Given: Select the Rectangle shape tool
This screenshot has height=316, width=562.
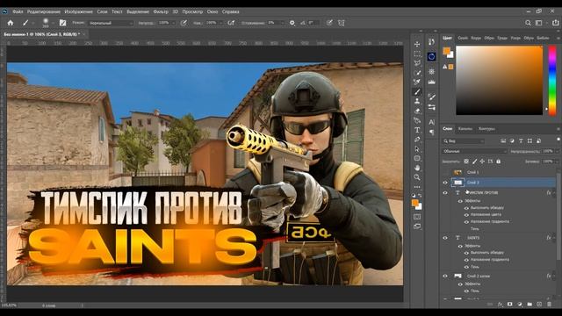Looking at the screenshot, I should click(417, 158).
